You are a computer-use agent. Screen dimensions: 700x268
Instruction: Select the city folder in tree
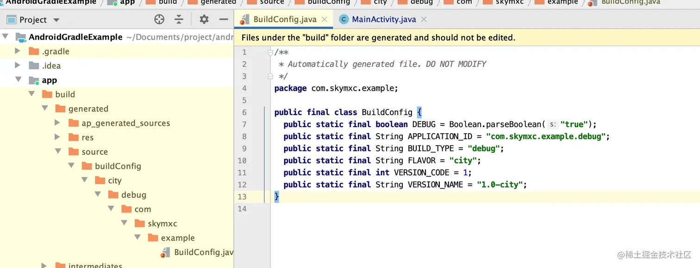click(x=115, y=180)
